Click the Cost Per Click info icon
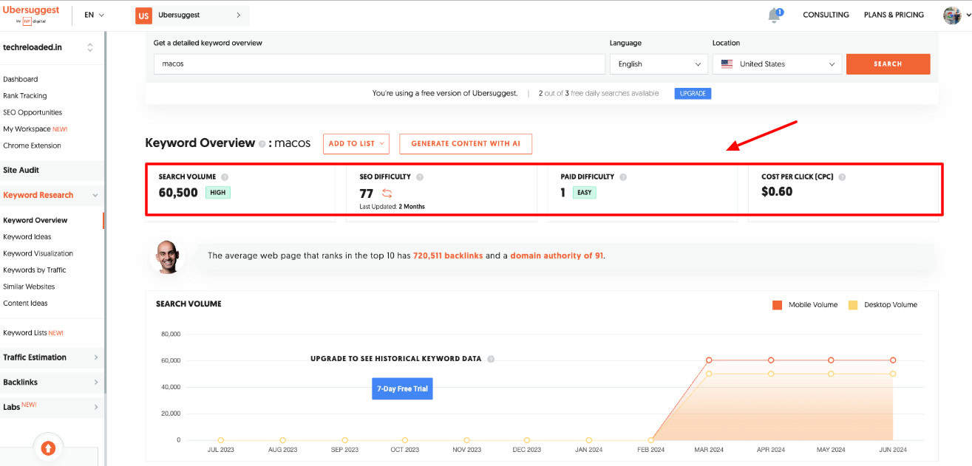 (x=842, y=177)
